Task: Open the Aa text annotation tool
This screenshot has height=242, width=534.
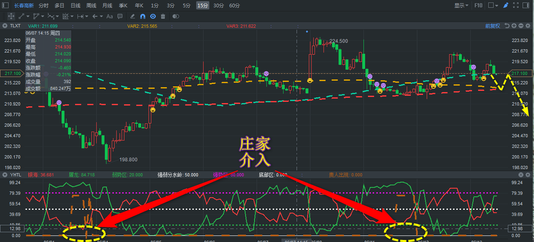Action: (x=109, y=16)
